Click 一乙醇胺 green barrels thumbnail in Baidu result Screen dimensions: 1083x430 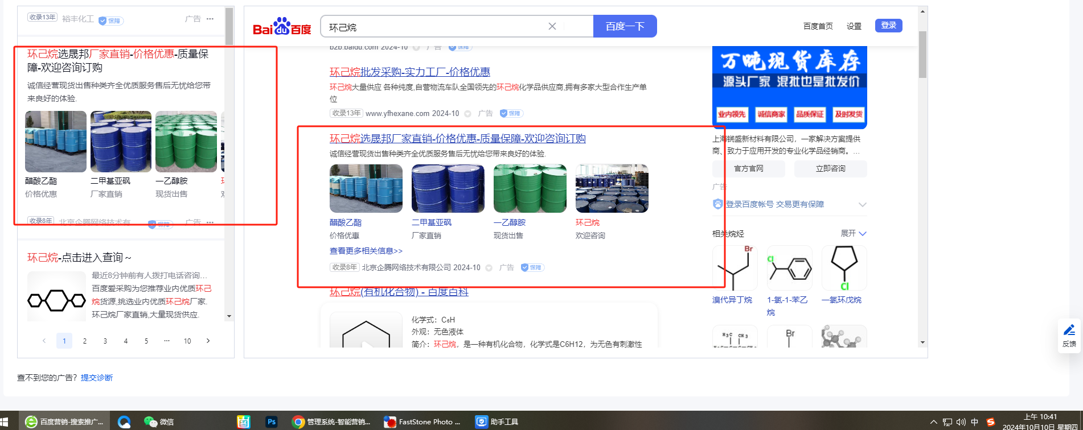pyautogui.click(x=530, y=189)
